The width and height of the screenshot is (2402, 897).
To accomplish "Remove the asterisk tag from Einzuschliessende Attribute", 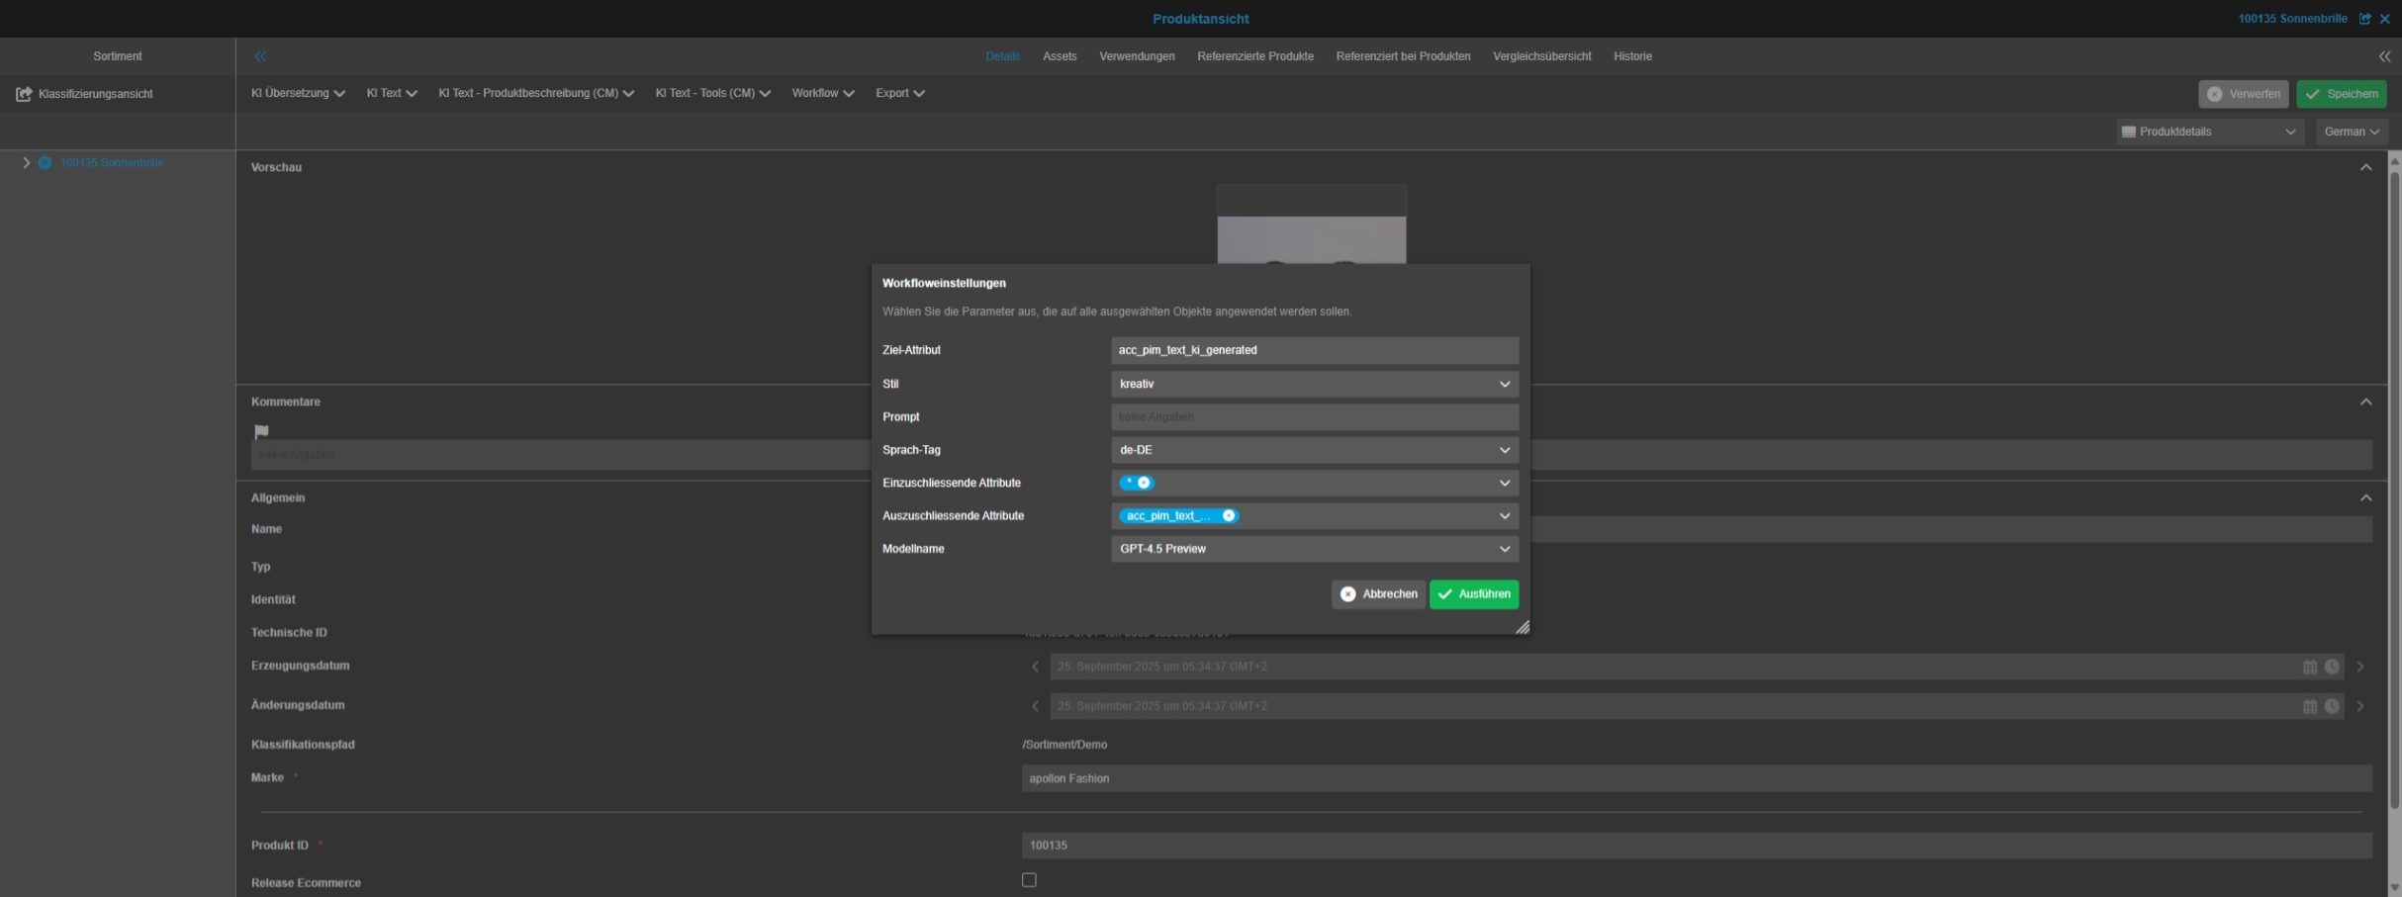I will 1144,483.
